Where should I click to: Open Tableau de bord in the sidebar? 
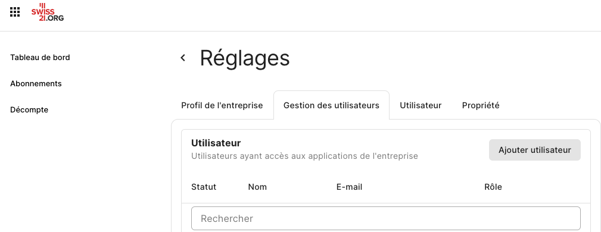pyautogui.click(x=40, y=58)
